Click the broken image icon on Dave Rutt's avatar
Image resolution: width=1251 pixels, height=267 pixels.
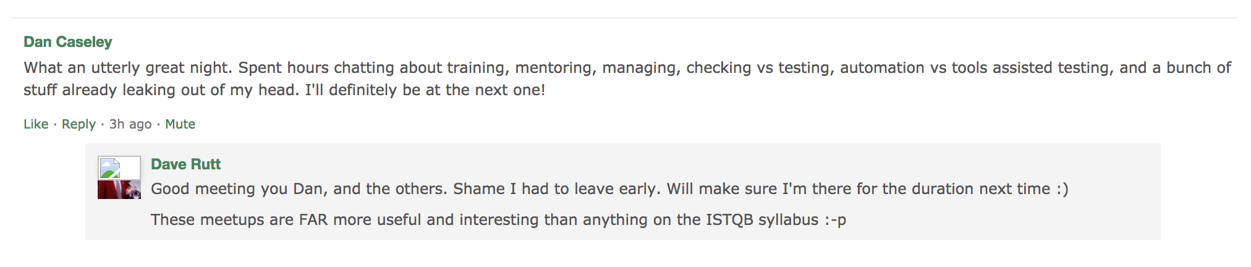(x=110, y=168)
